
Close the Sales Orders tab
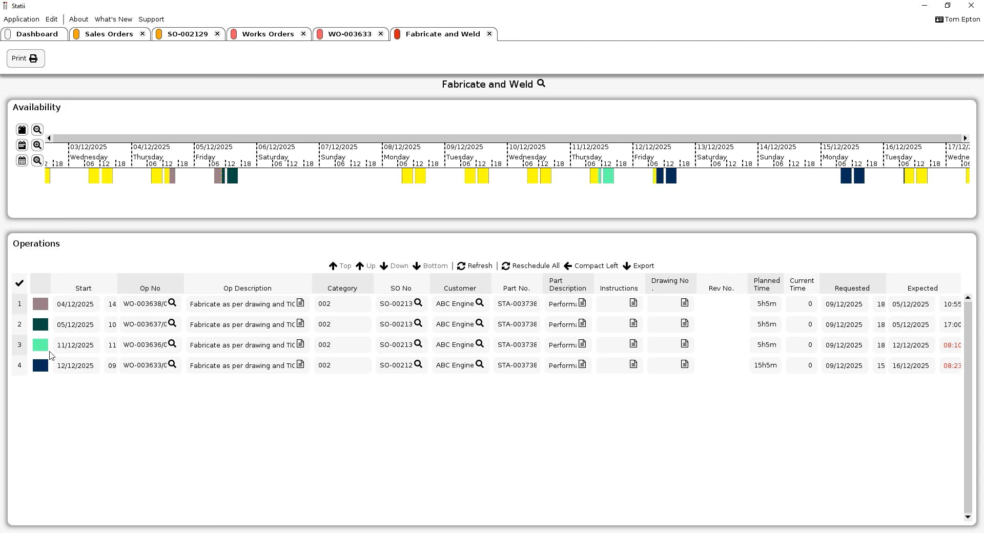pyautogui.click(x=142, y=34)
